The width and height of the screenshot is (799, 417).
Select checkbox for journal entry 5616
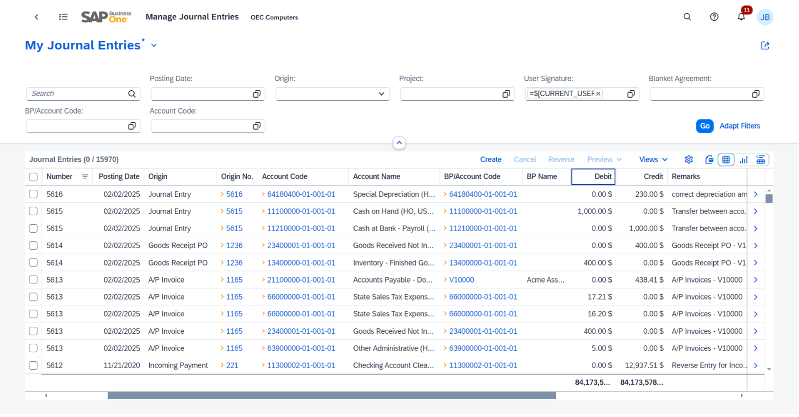[33, 194]
